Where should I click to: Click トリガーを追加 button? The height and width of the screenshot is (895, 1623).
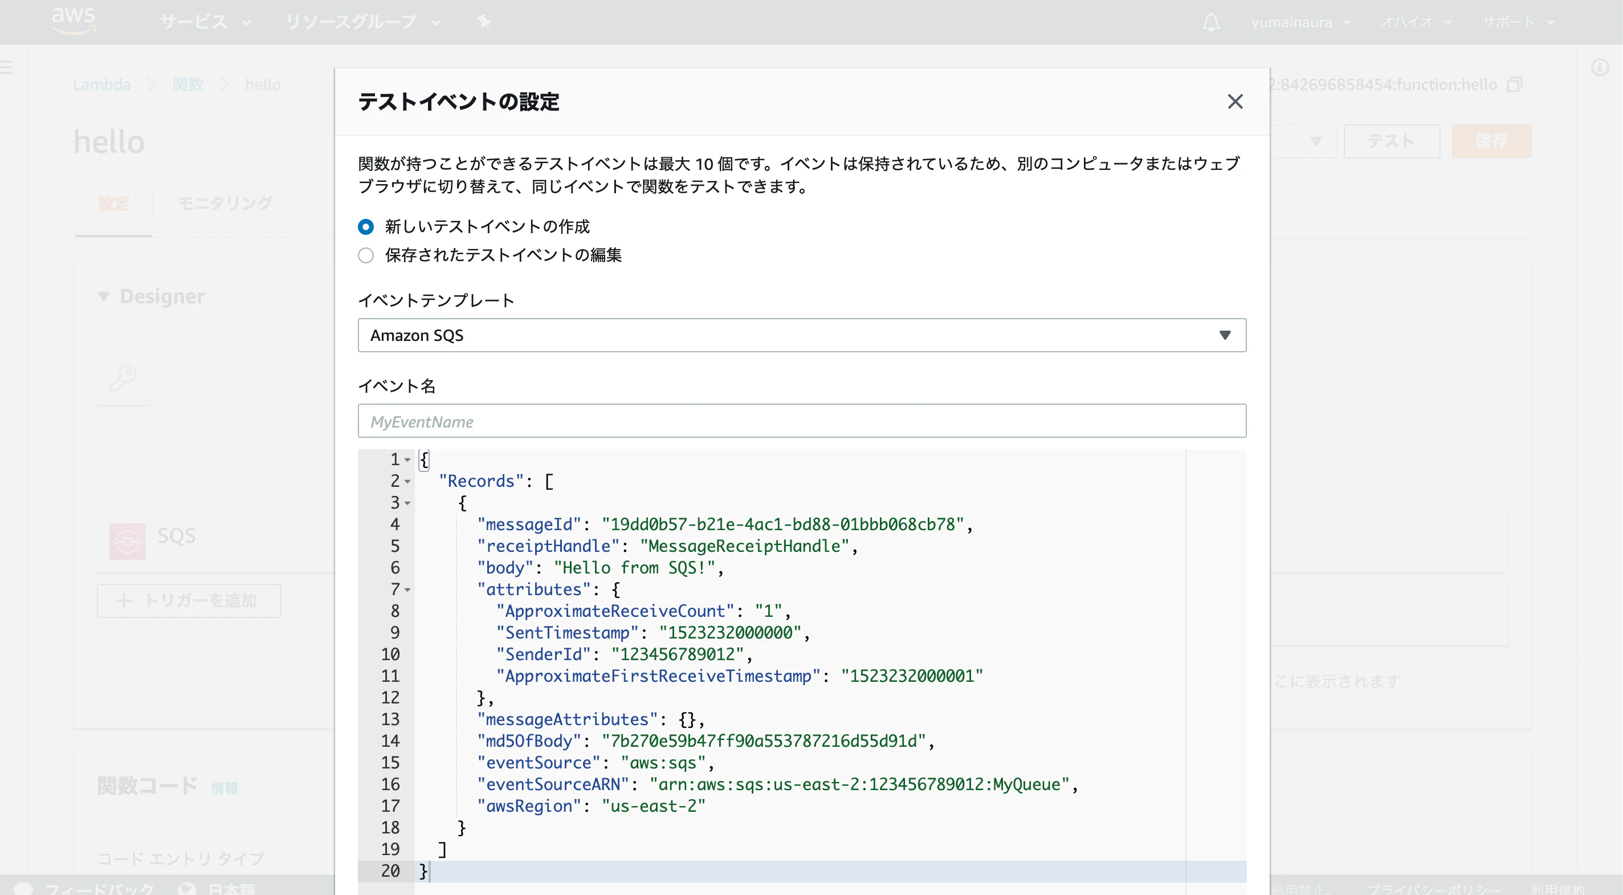point(189,601)
